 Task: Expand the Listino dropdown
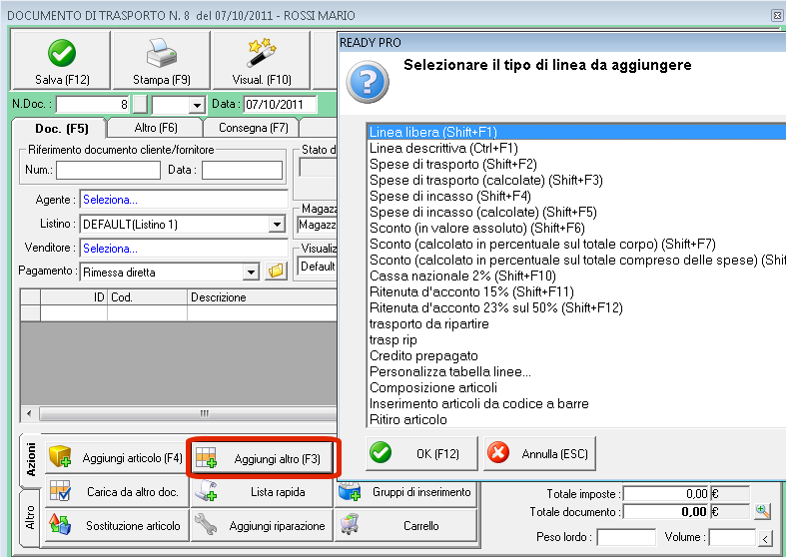tap(277, 224)
